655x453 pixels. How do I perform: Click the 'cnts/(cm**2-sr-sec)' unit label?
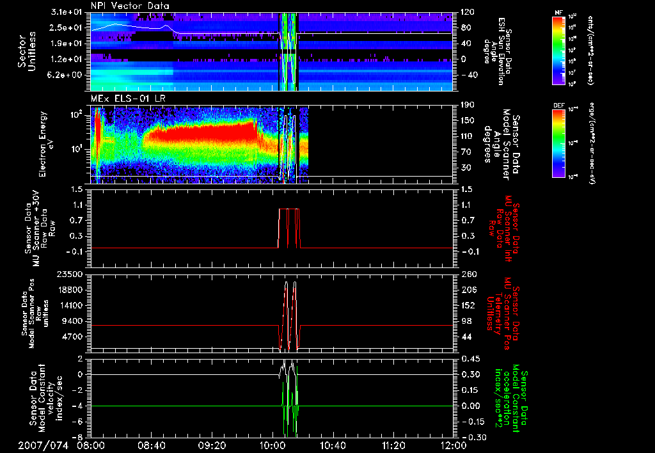[590, 51]
